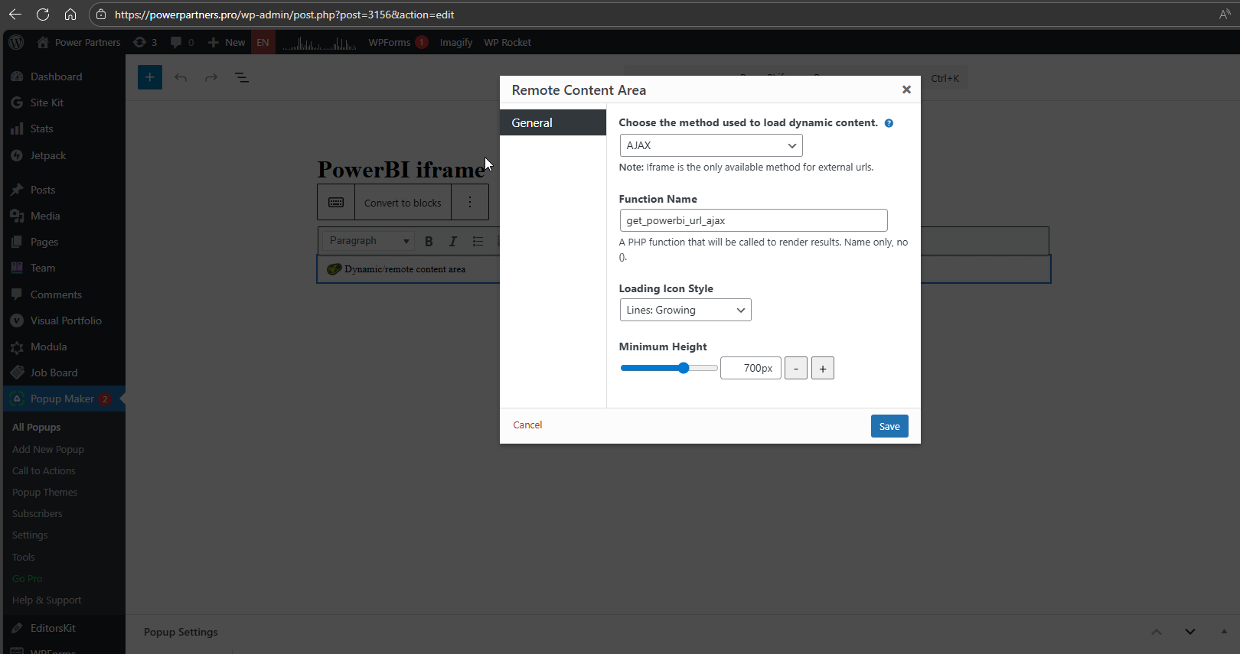Open Help & Support link
The width and height of the screenshot is (1240, 654).
[x=47, y=600]
